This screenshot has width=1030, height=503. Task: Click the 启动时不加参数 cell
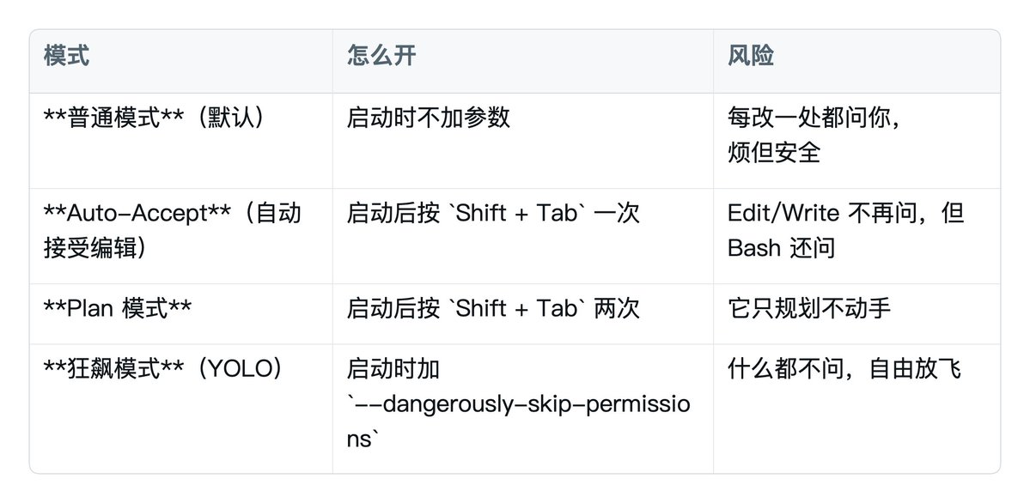click(522, 141)
